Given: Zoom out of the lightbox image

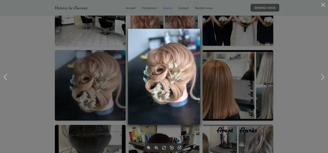Looking at the screenshot, I should 156,148.
